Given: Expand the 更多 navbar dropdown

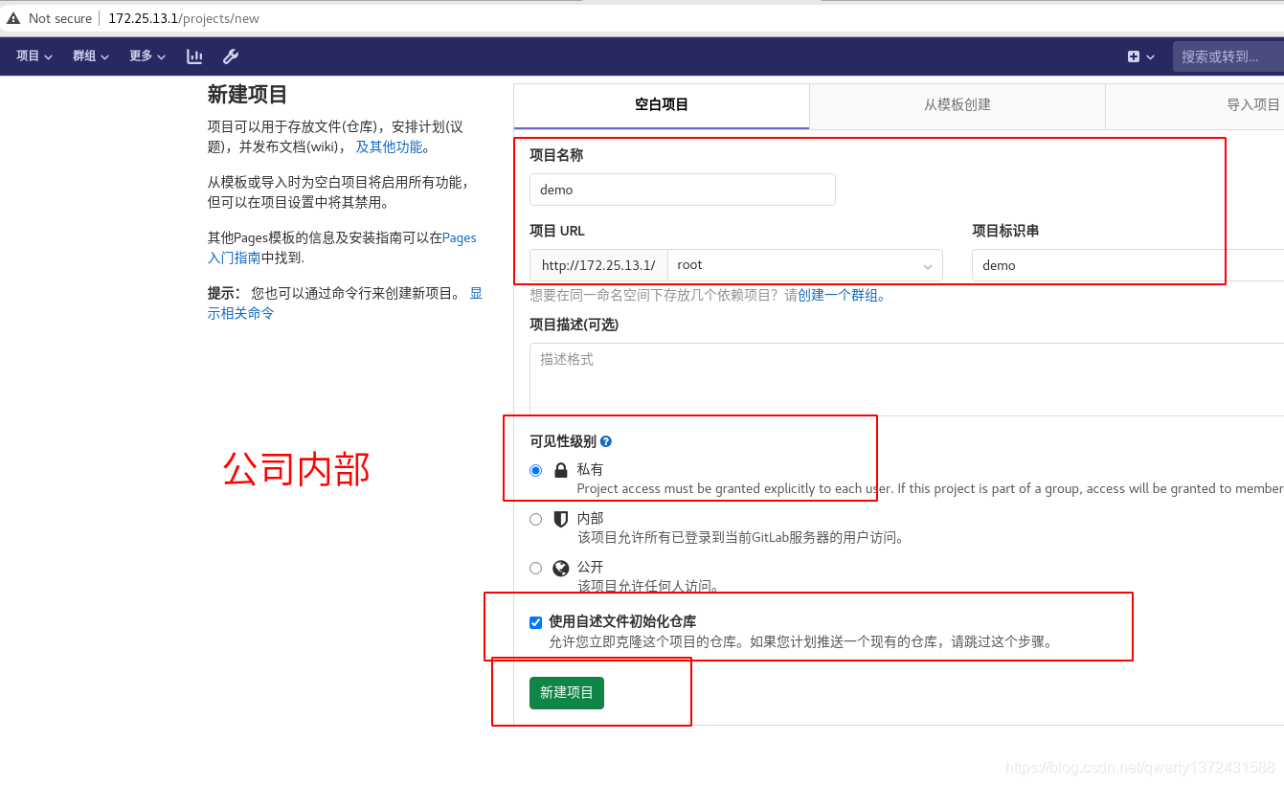Looking at the screenshot, I should pos(147,56).
